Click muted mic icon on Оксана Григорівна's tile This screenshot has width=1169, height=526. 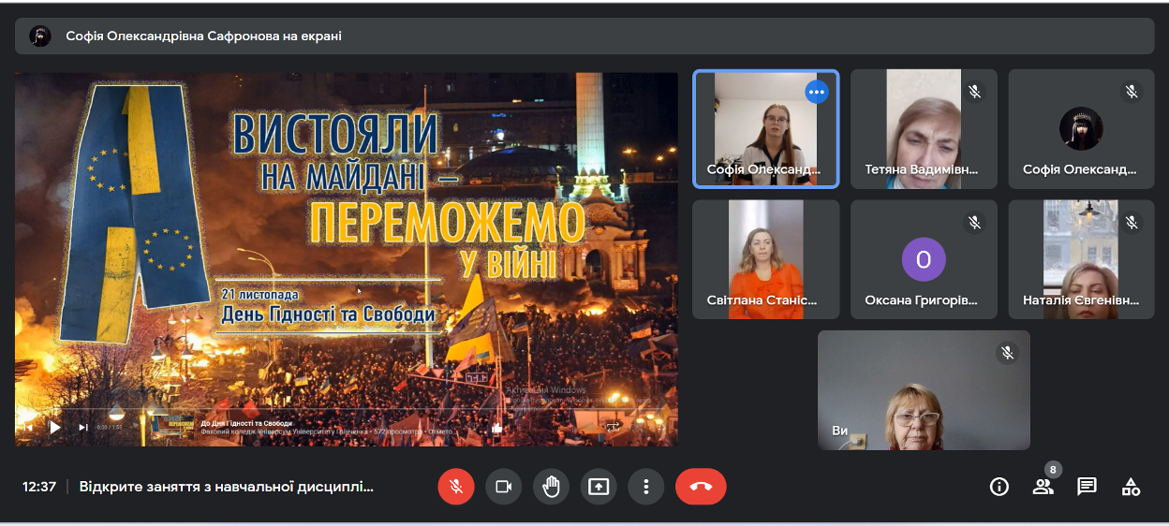click(x=974, y=223)
